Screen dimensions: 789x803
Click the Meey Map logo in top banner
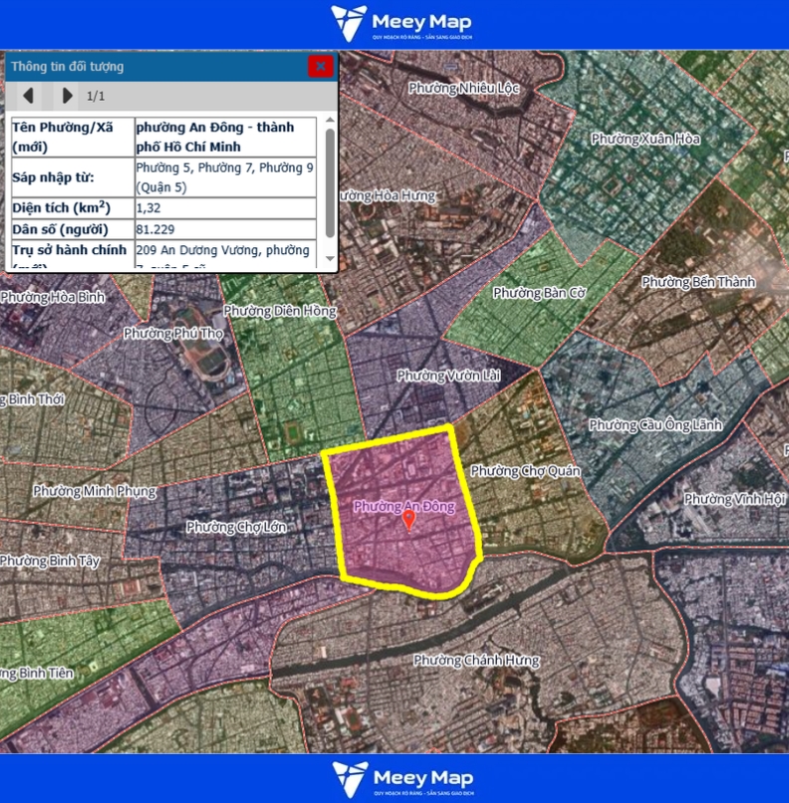401,24
